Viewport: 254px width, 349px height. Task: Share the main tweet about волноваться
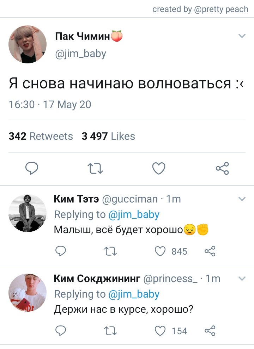pos(222,168)
